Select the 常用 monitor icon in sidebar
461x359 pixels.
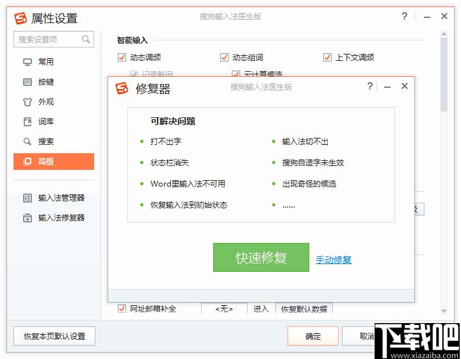tap(28, 62)
